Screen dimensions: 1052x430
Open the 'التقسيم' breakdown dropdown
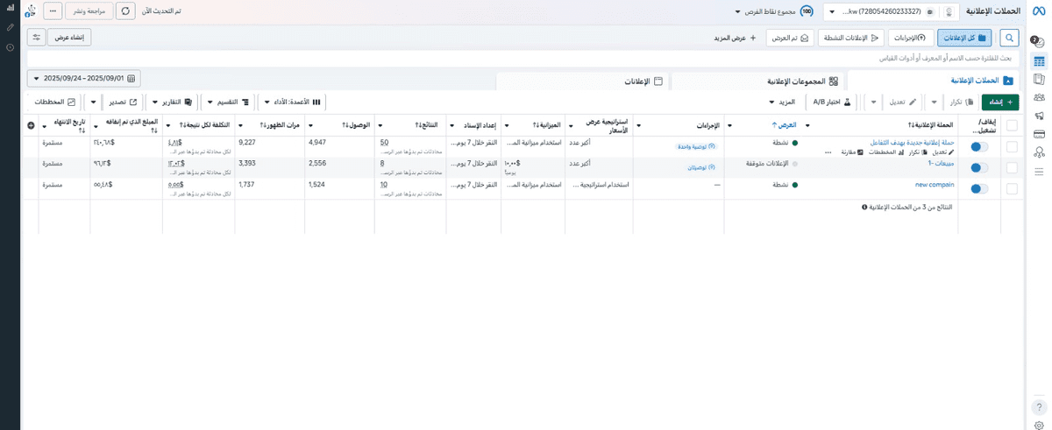coord(227,102)
